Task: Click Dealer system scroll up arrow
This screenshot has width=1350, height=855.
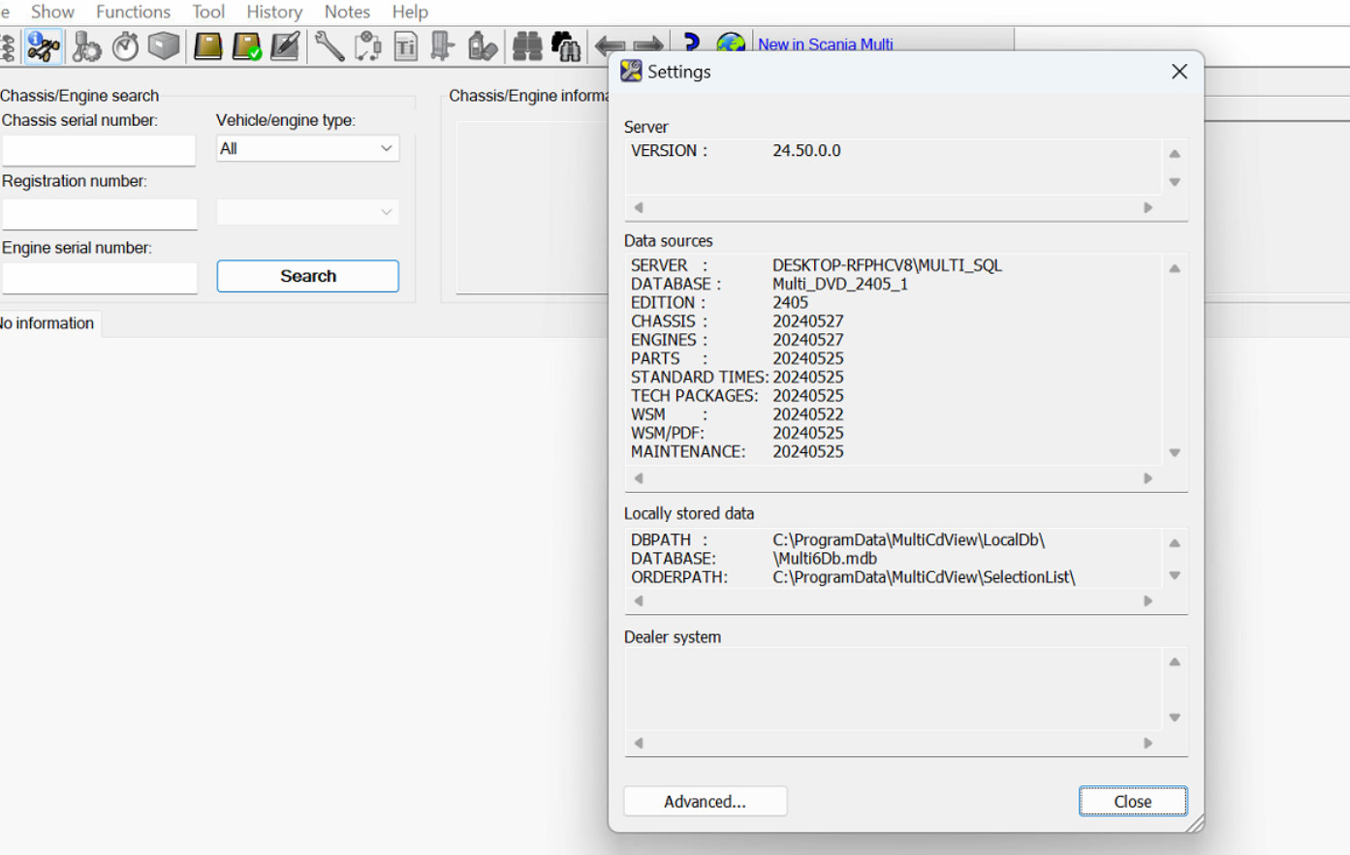Action: tap(1175, 662)
